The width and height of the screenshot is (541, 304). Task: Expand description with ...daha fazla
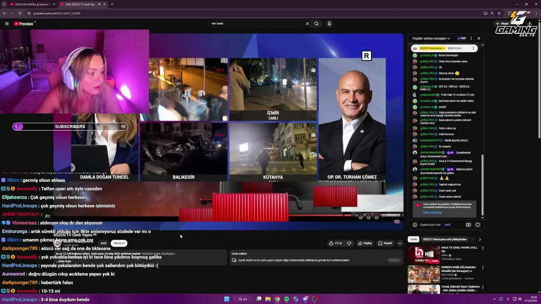pos(64,261)
